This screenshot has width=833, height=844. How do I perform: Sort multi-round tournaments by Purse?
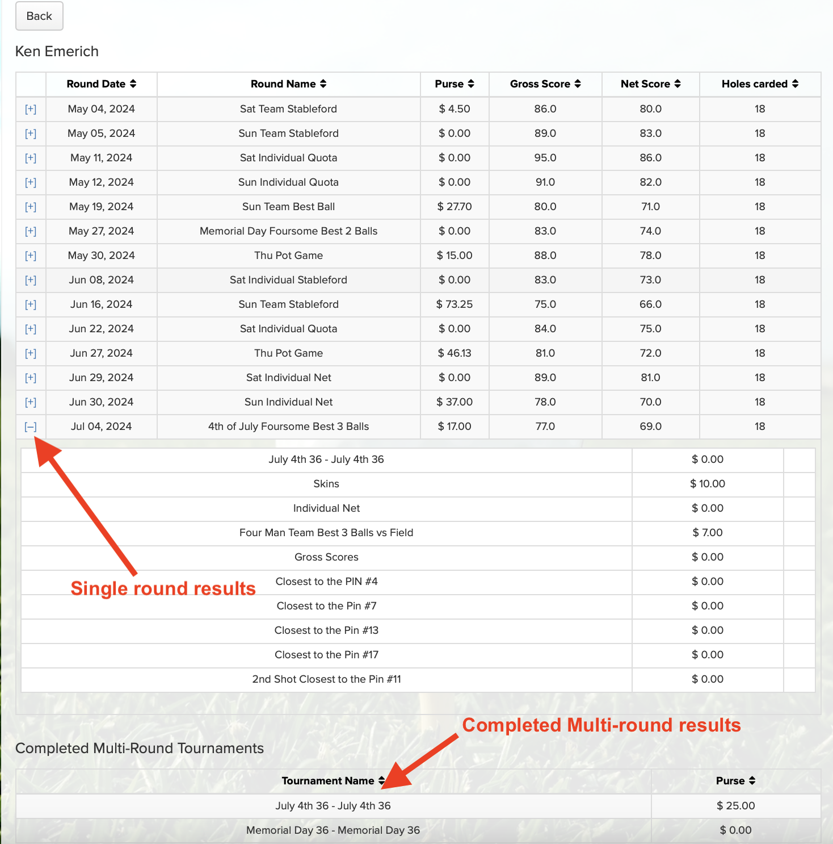tap(735, 781)
